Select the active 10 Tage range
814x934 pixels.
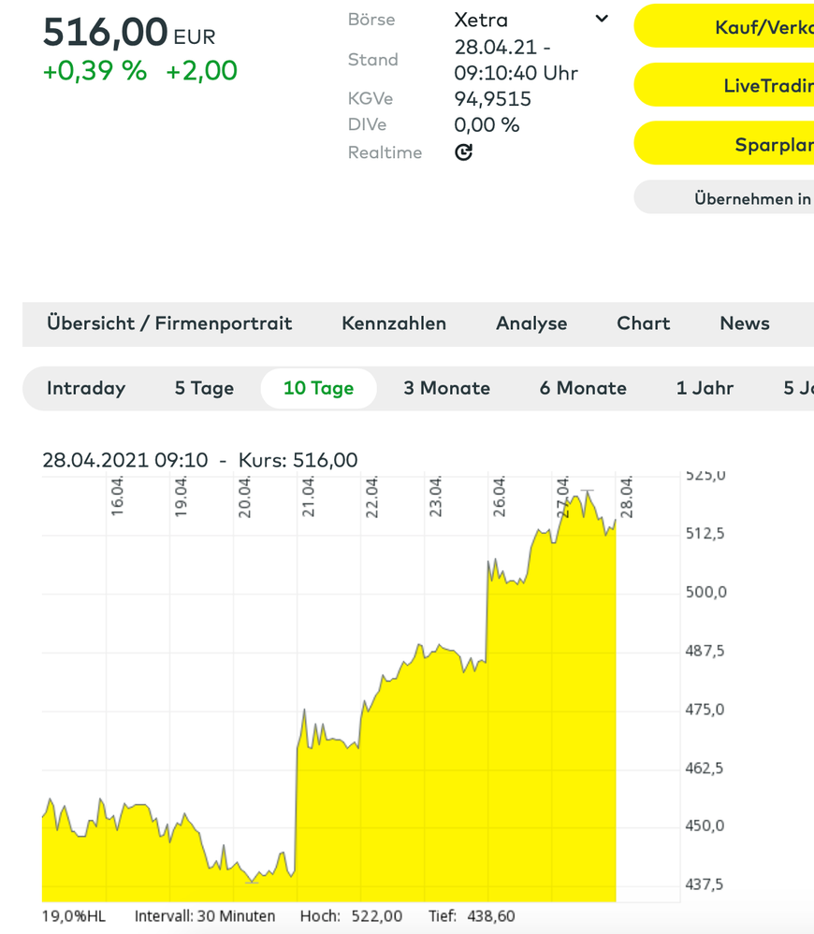pos(318,388)
